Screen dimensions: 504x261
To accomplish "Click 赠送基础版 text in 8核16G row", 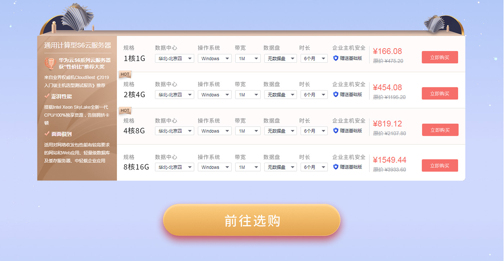I will point(351,167).
